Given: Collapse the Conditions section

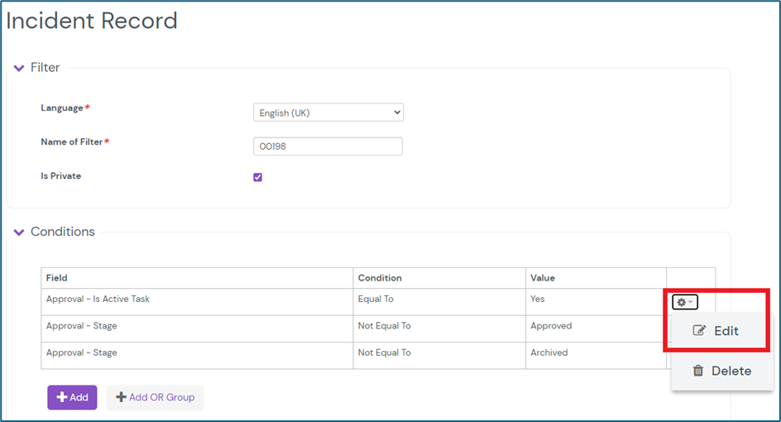Looking at the screenshot, I should coord(19,233).
